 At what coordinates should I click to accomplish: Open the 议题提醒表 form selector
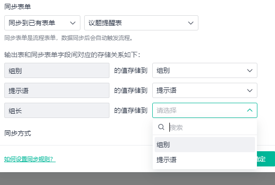tap(141, 23)
